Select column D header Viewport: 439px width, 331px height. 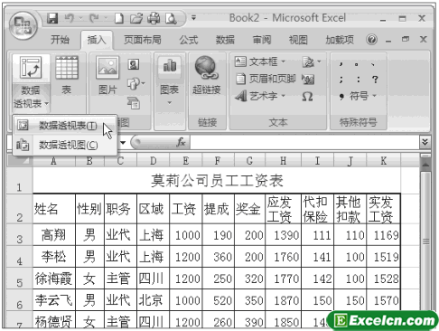(x=153, y=161)
